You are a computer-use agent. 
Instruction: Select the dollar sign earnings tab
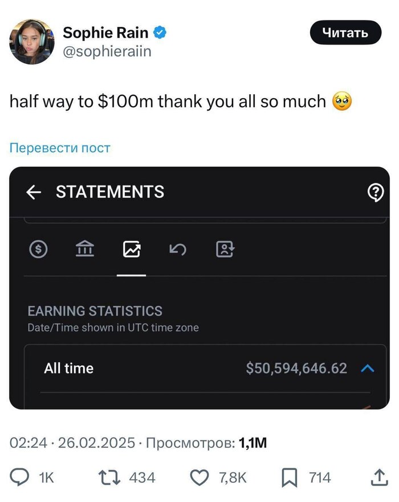click(38, 249)
